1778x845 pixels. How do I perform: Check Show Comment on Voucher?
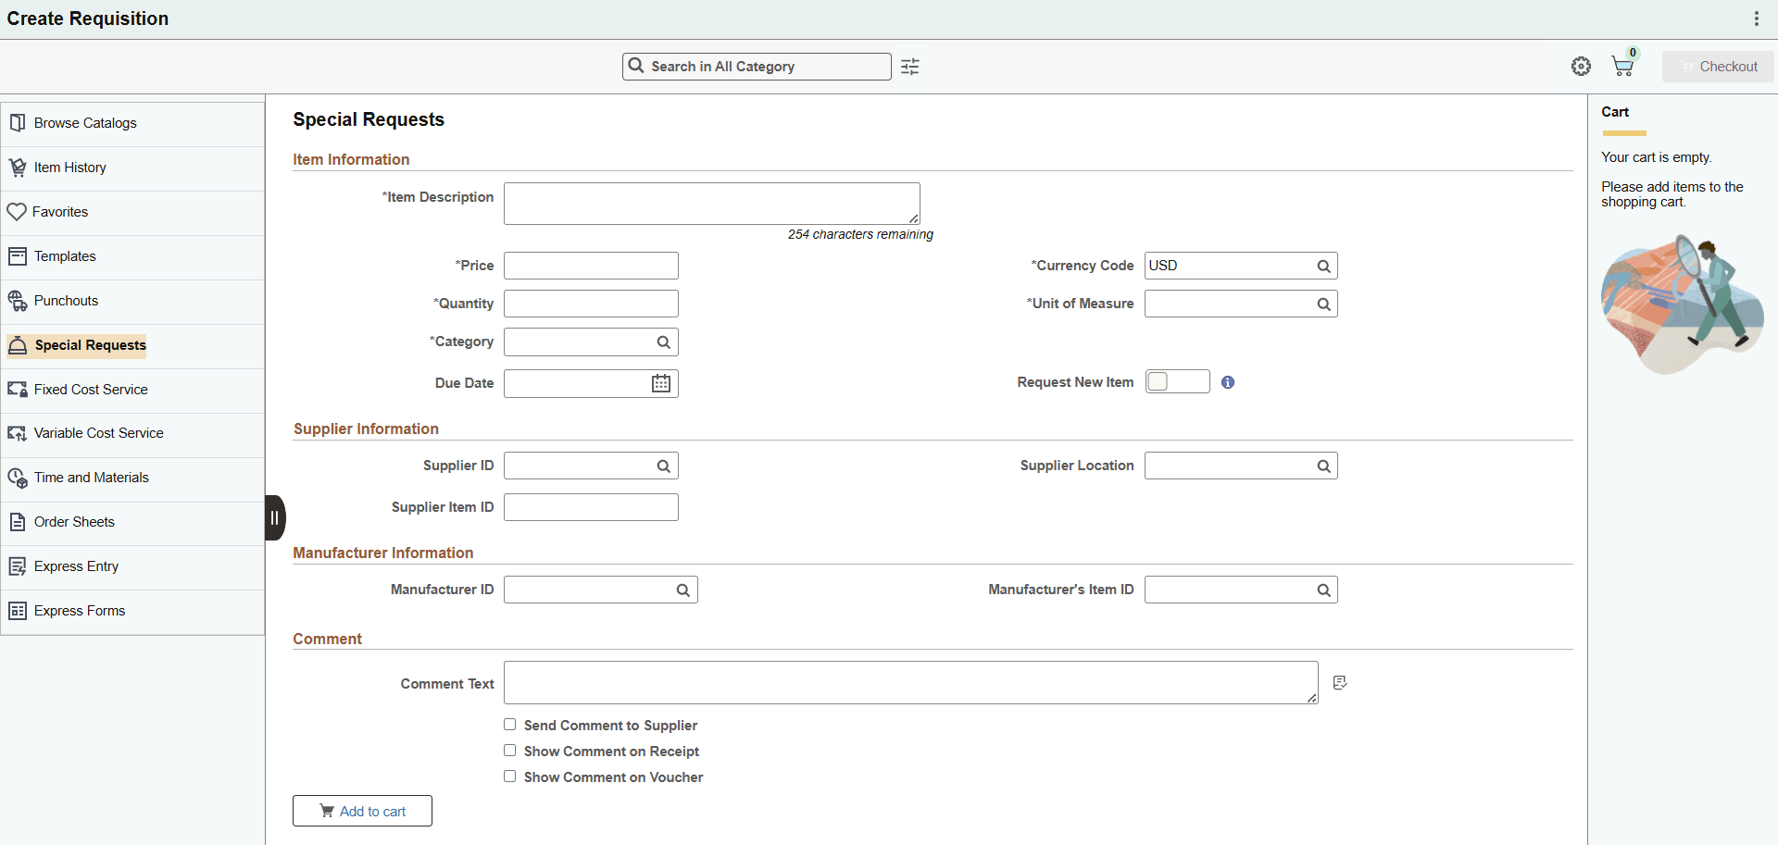coord(510,777)
